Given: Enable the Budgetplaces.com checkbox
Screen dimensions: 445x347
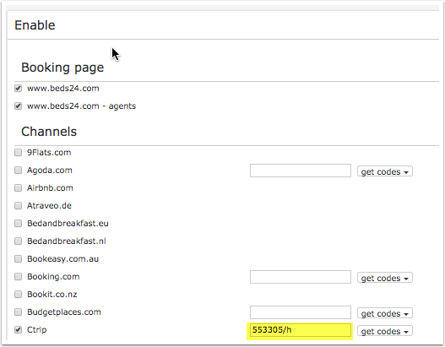Looking at the screenshot, I should tap(19, 312).
